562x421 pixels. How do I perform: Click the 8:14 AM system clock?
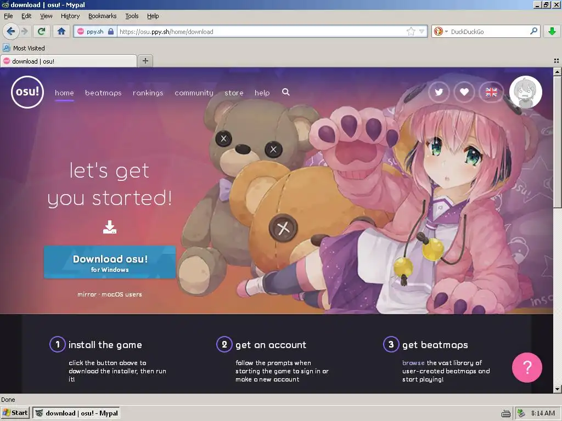click(543, 413)
